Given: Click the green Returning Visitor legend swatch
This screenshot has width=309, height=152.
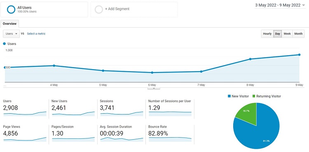Looking at the screenshot, I should click(254, 96).
